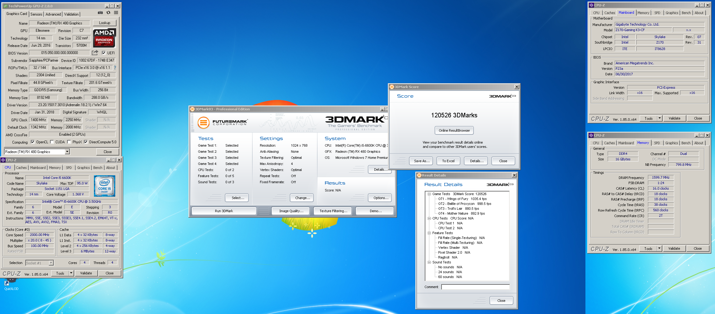The height and width of the screenshot is (314, 715).
Task: Click the To Excel button
Action: pos(448,161)
